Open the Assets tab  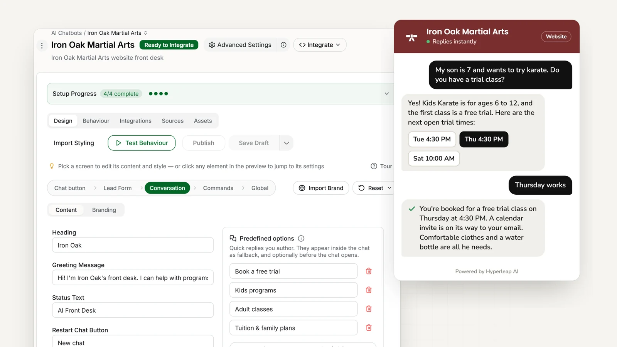pos(203,121)
